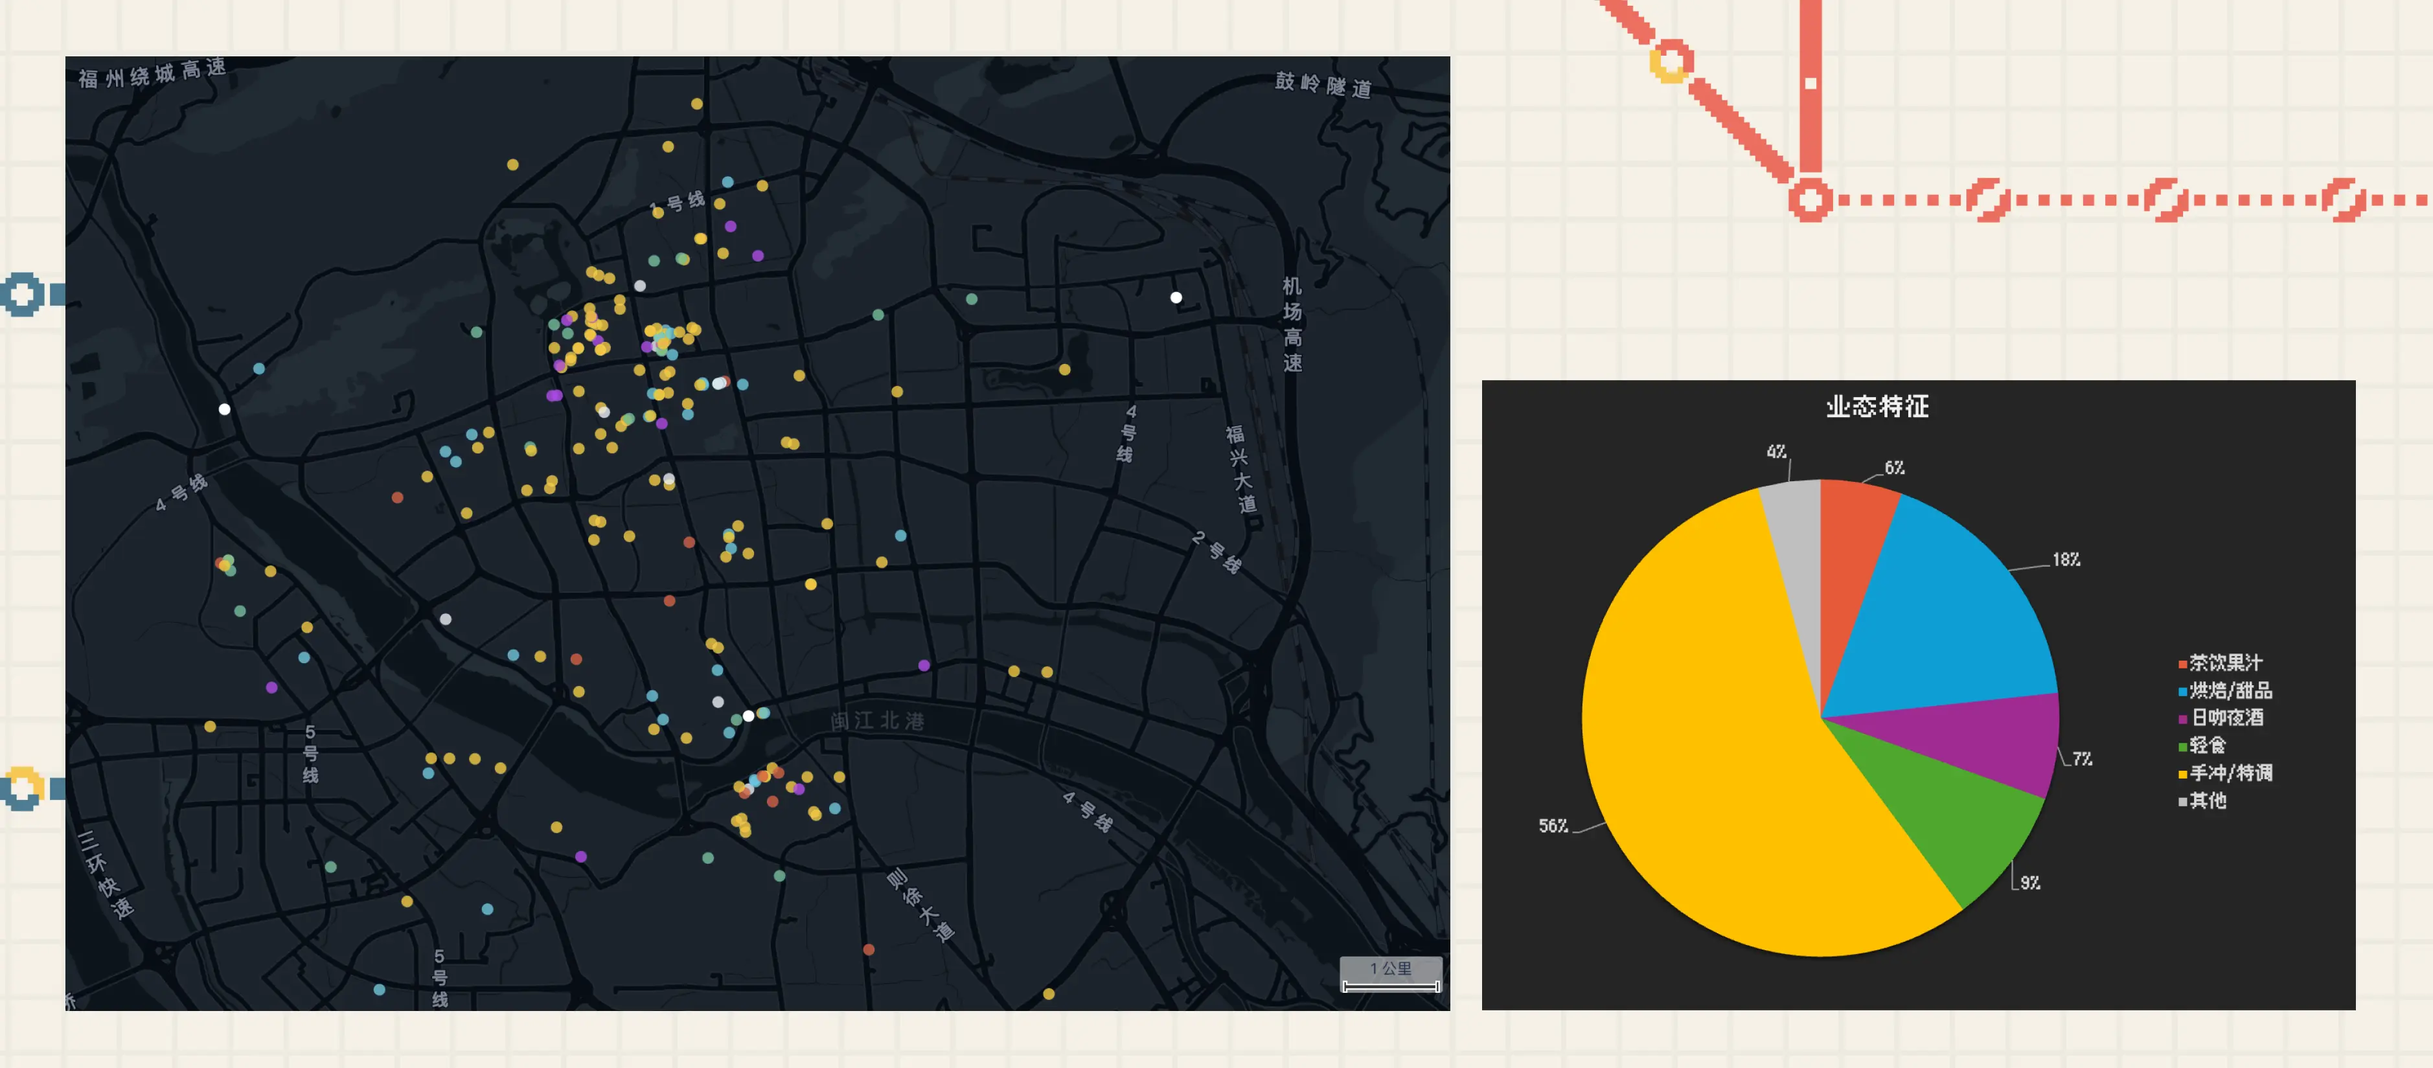Click the 业态特征 chart title
Viewport: 2433px width, 1068px height.
[x=1877, y=407]
